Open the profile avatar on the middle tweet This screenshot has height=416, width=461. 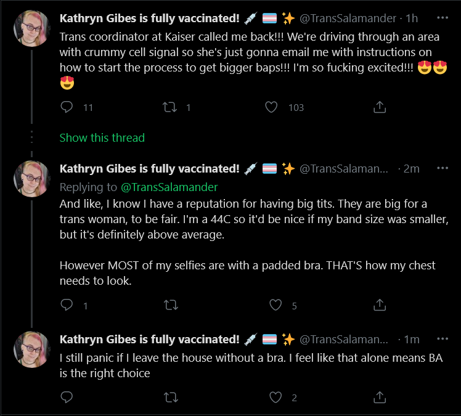pyautogui.click(x=32, y=179)
